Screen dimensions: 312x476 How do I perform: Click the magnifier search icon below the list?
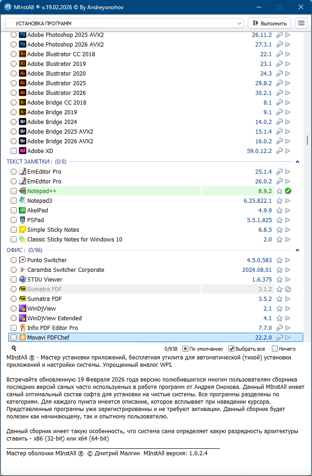coord(14,349)
